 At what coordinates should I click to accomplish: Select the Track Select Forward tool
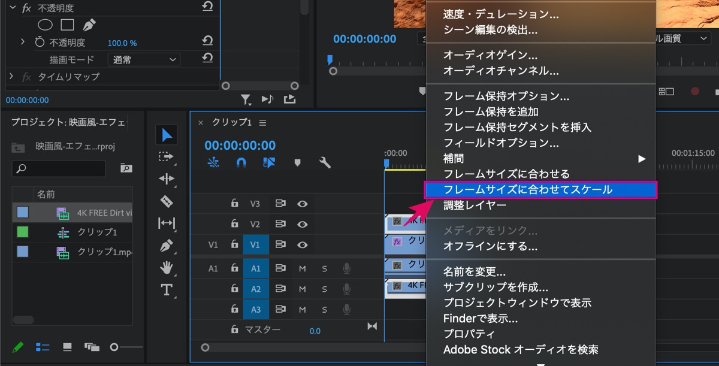point(166,156)
